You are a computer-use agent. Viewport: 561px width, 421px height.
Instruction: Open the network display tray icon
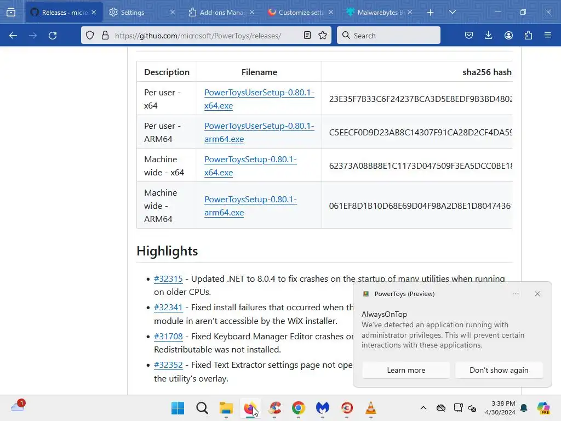click(459, 408)
